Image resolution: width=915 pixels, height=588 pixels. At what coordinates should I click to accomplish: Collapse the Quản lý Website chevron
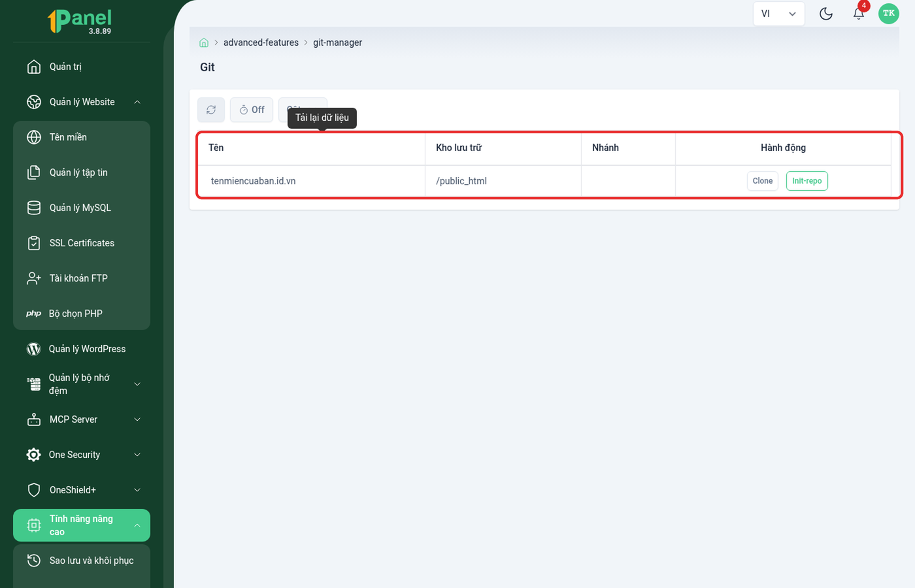click(x=137, y=102)
